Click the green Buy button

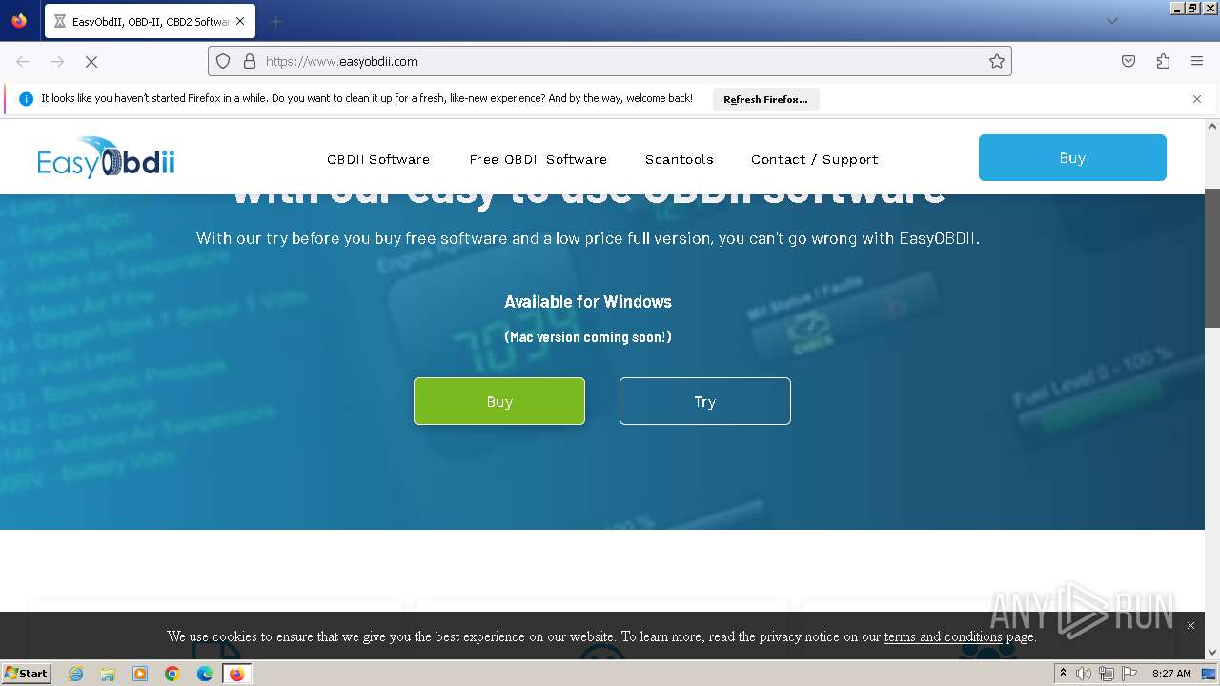pos(499,401)
